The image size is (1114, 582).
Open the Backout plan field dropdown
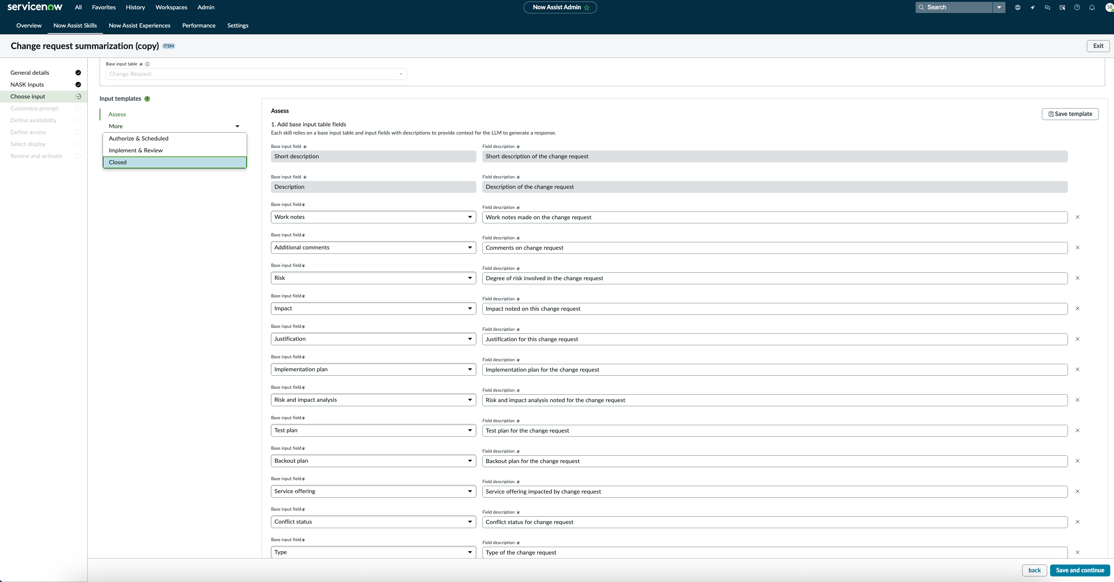tap(373, 461)
